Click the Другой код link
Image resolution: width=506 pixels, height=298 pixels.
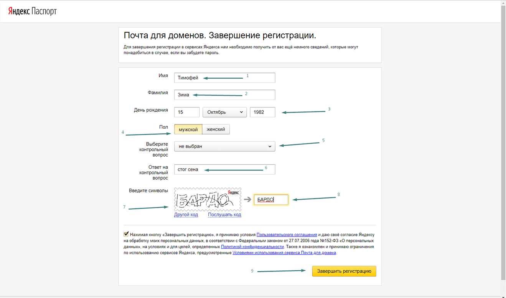click(x=186, y=215)
